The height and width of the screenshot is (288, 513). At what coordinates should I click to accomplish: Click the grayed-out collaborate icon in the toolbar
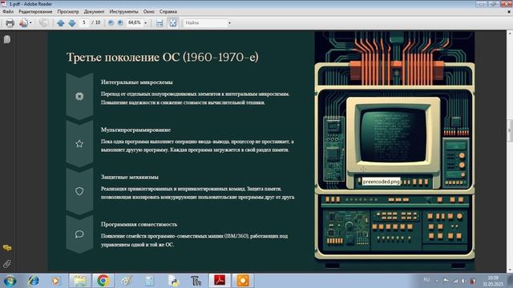tap(43, 22)
